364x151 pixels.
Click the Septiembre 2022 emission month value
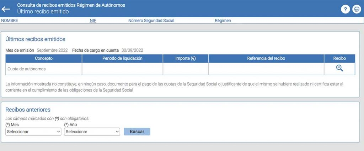click(52, 50)
